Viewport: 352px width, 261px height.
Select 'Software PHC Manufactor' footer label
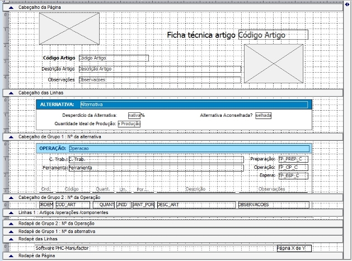pyautogui.click(x=63, y=248)
